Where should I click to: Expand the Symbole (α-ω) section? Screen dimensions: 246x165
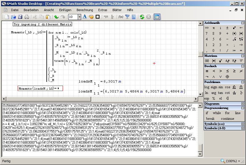click(243, 124)
